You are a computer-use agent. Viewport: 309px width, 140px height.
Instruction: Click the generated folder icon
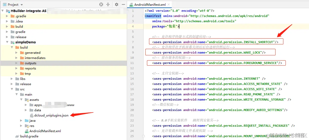(22, 52)
